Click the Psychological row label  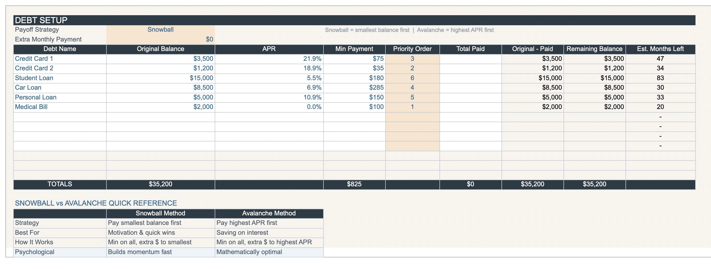pos(60,252)
